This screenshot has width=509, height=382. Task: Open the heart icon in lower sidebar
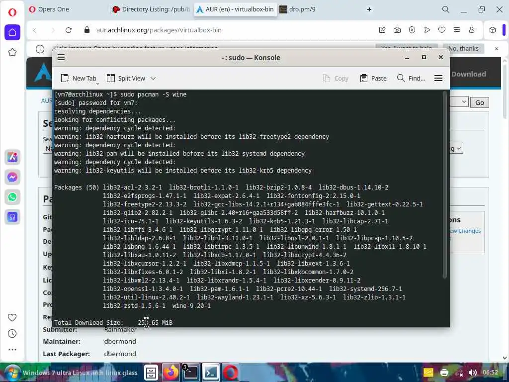click(x=12, y=317)
